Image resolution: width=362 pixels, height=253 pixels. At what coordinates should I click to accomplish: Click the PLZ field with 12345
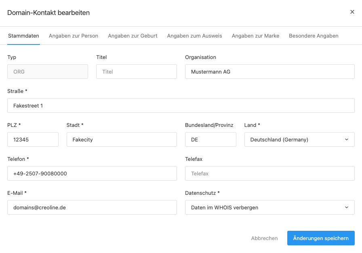click(33, 139)
